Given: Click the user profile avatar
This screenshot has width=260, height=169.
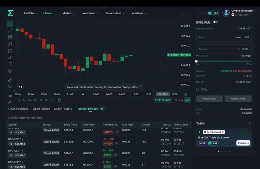Looking at the screenshot, I should 226,13.
